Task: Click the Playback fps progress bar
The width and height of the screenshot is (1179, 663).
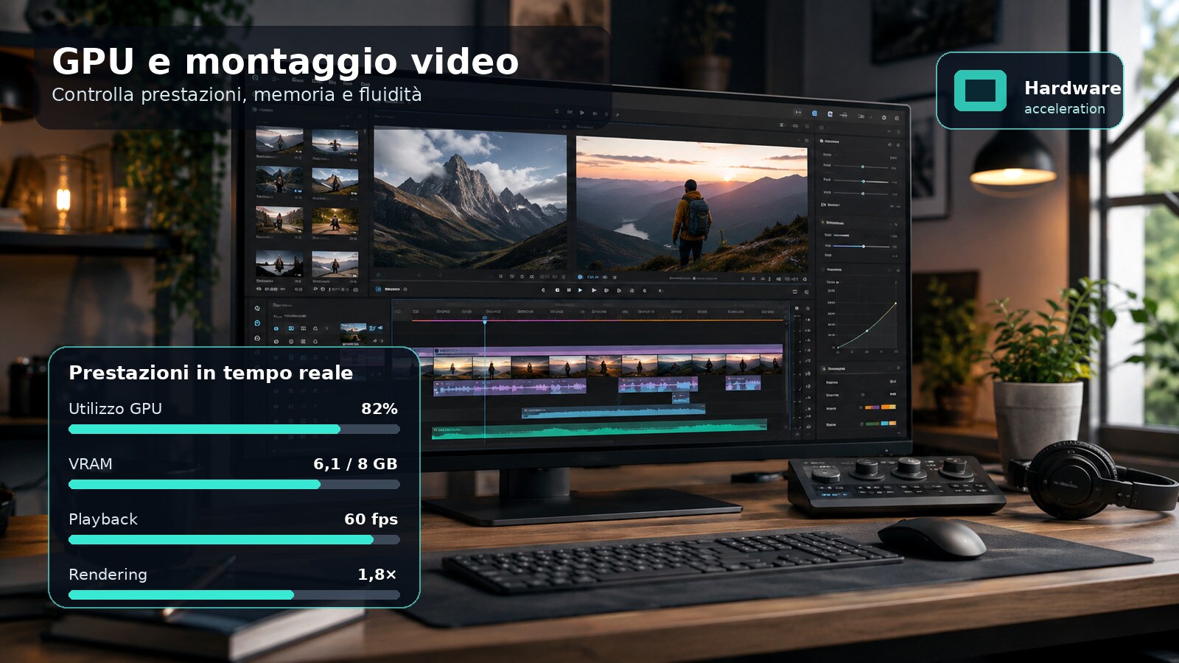Action: pos(234,539)
